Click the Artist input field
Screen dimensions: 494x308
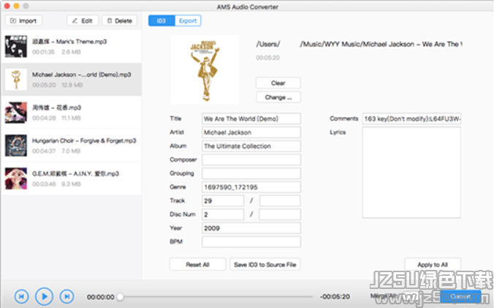coord(251,132)
